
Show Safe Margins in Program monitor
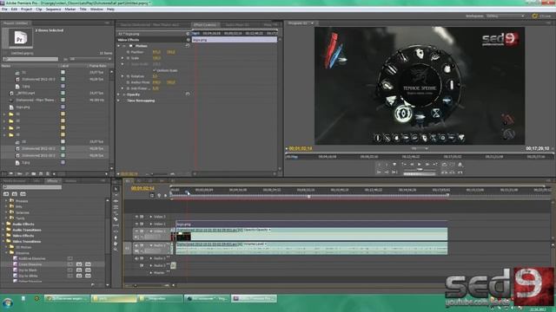(x=452, y=165)
